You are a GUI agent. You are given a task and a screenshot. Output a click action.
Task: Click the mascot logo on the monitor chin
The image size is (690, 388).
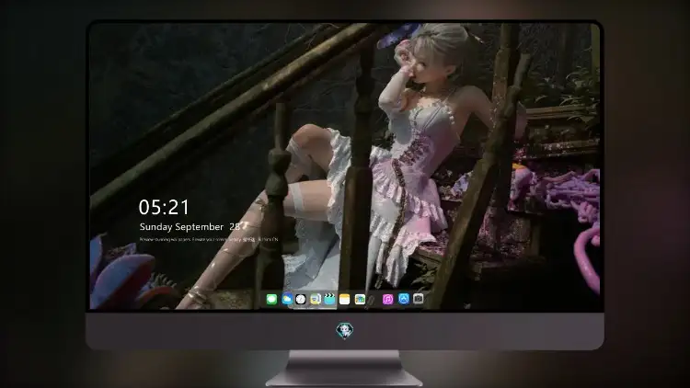[345, 330]
